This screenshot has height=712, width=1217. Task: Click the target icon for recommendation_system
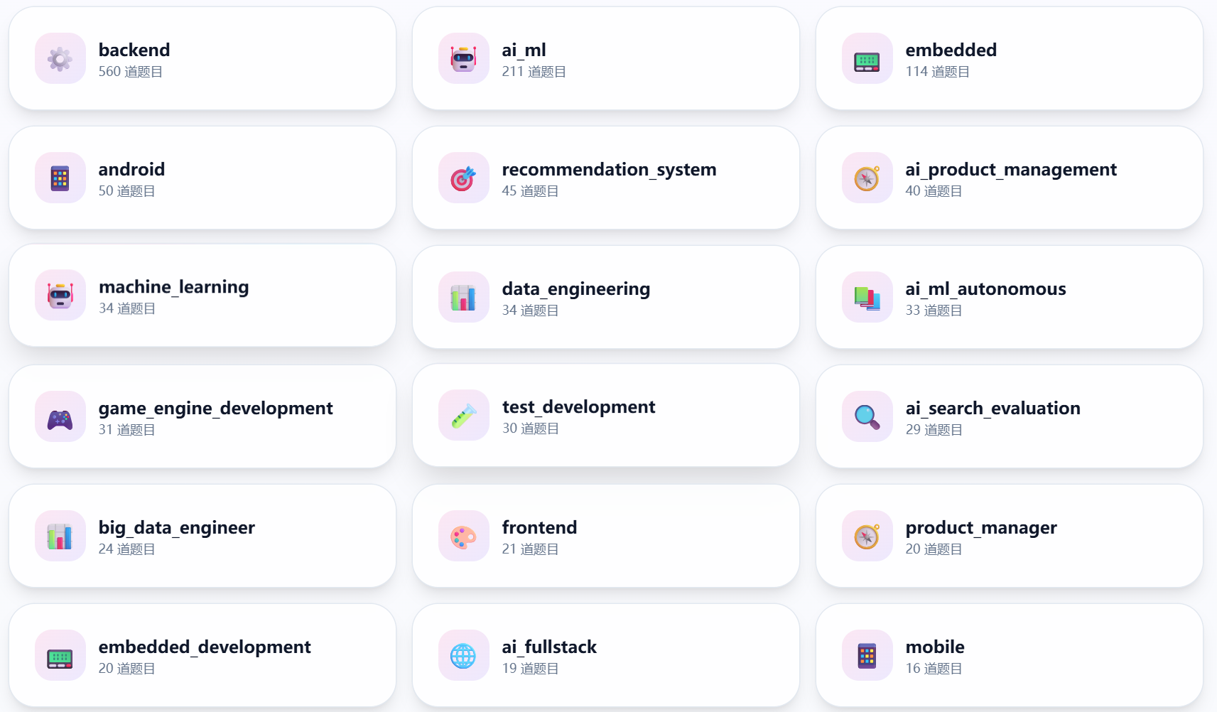coord(464,178)
